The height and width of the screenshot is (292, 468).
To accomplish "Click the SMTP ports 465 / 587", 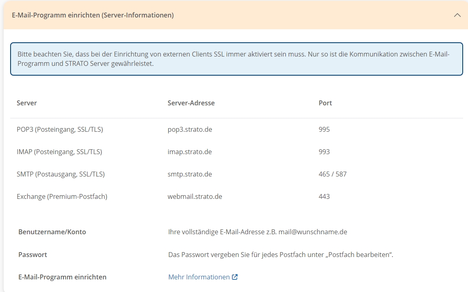I will (333, 174).
